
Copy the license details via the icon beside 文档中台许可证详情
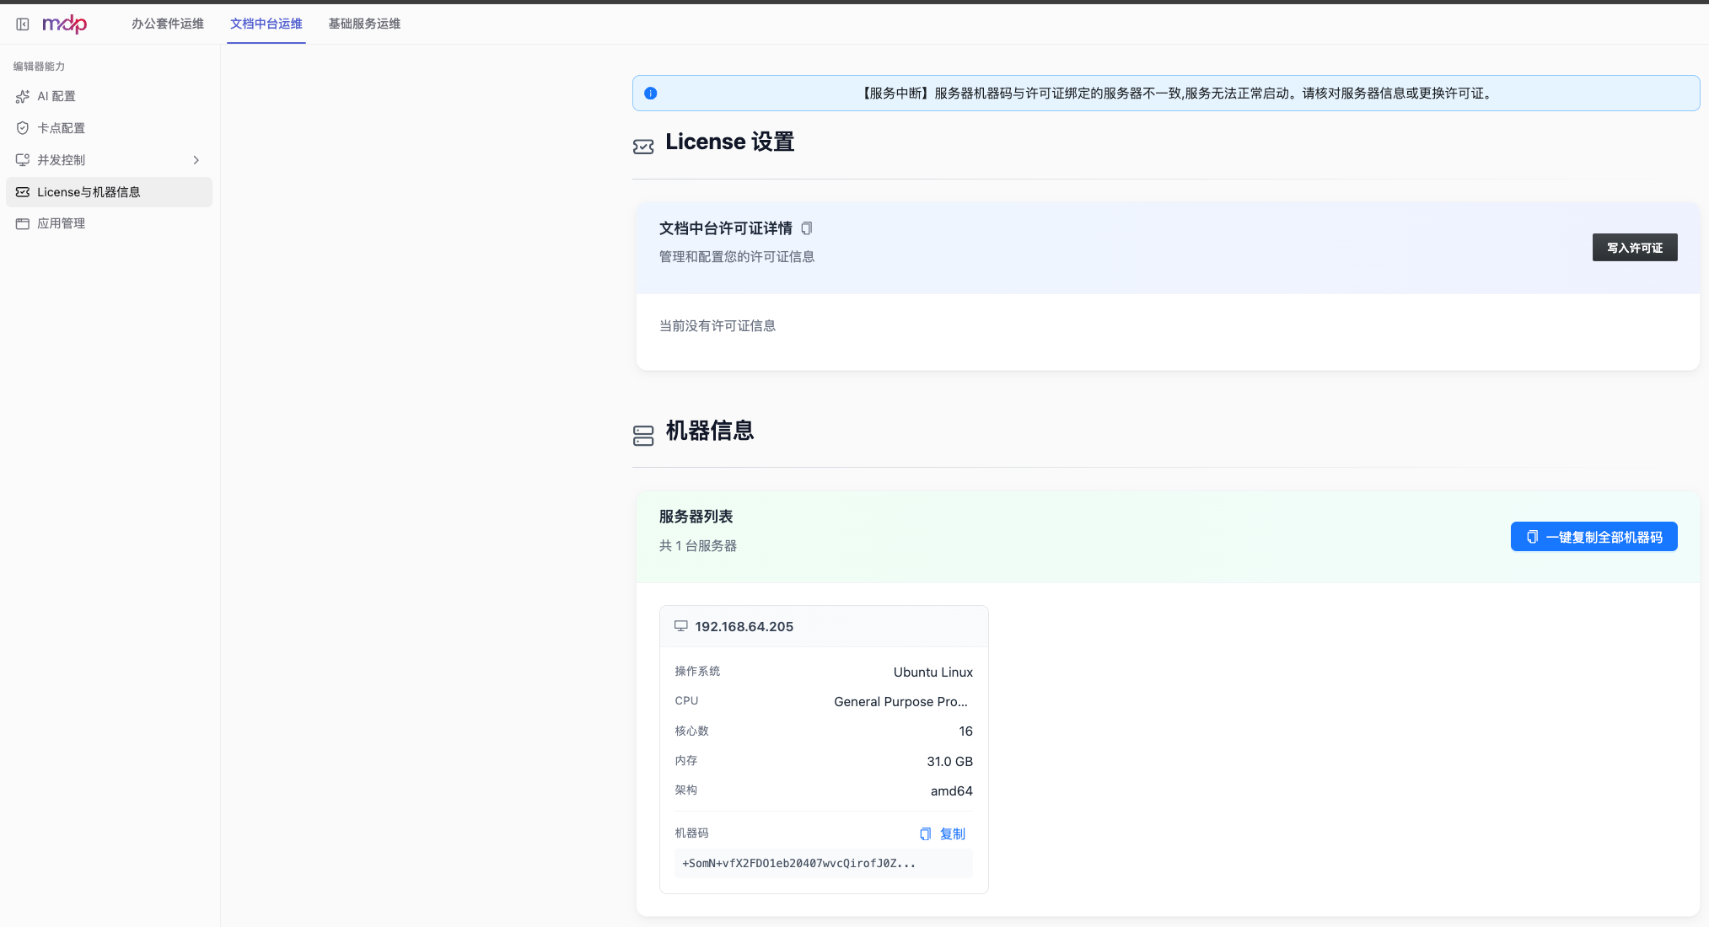click(x=807, y=228)
